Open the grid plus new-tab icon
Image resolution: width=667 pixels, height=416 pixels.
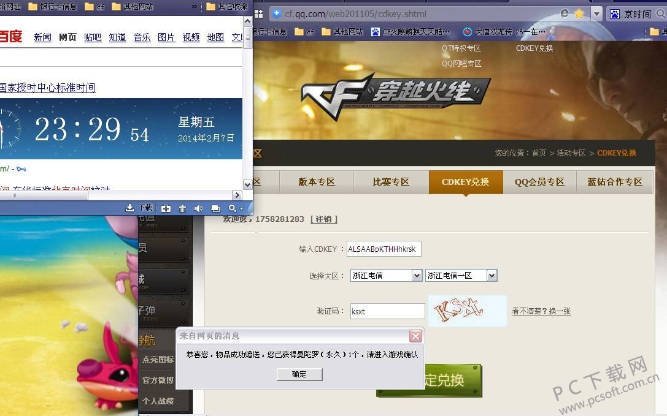click(258, 13)
